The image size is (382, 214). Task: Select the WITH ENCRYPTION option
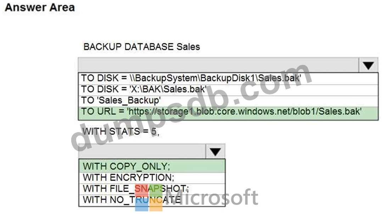click(128, 177)
